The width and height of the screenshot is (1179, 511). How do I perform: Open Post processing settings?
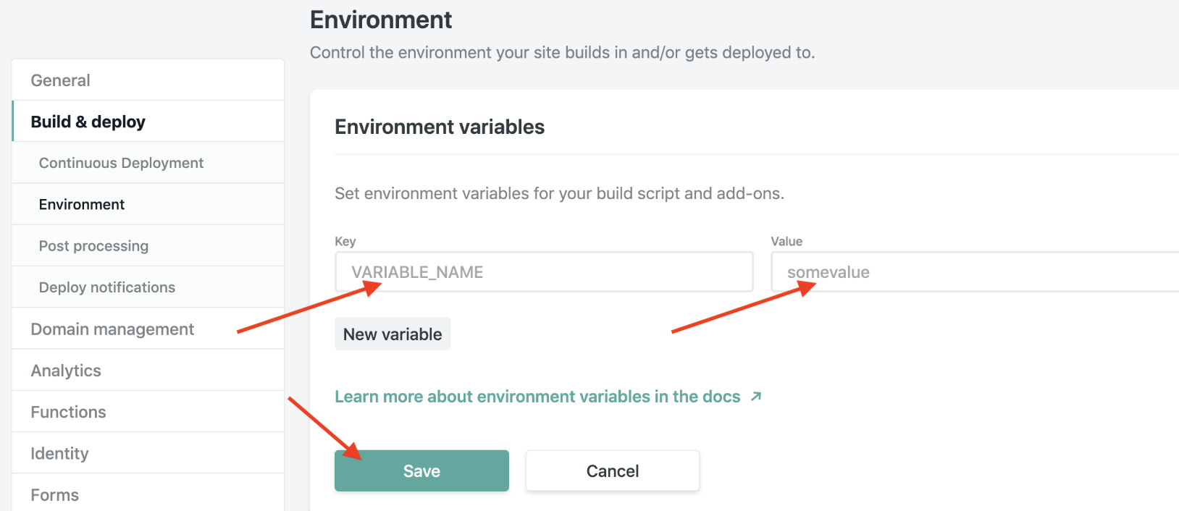[x=93, y=246]
